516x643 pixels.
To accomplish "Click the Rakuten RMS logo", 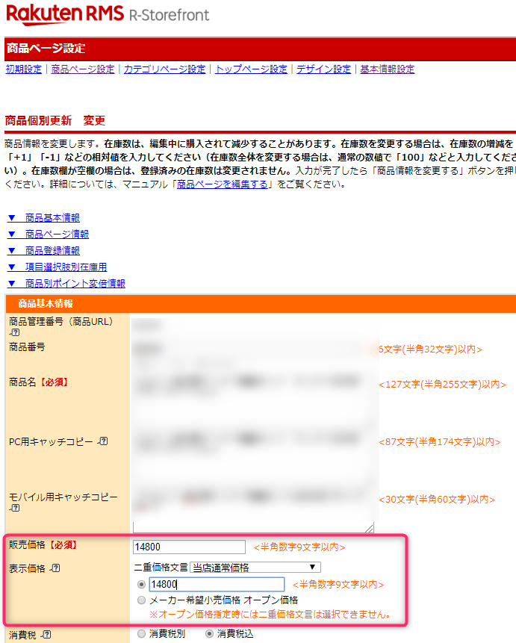I will click(65, 14).
